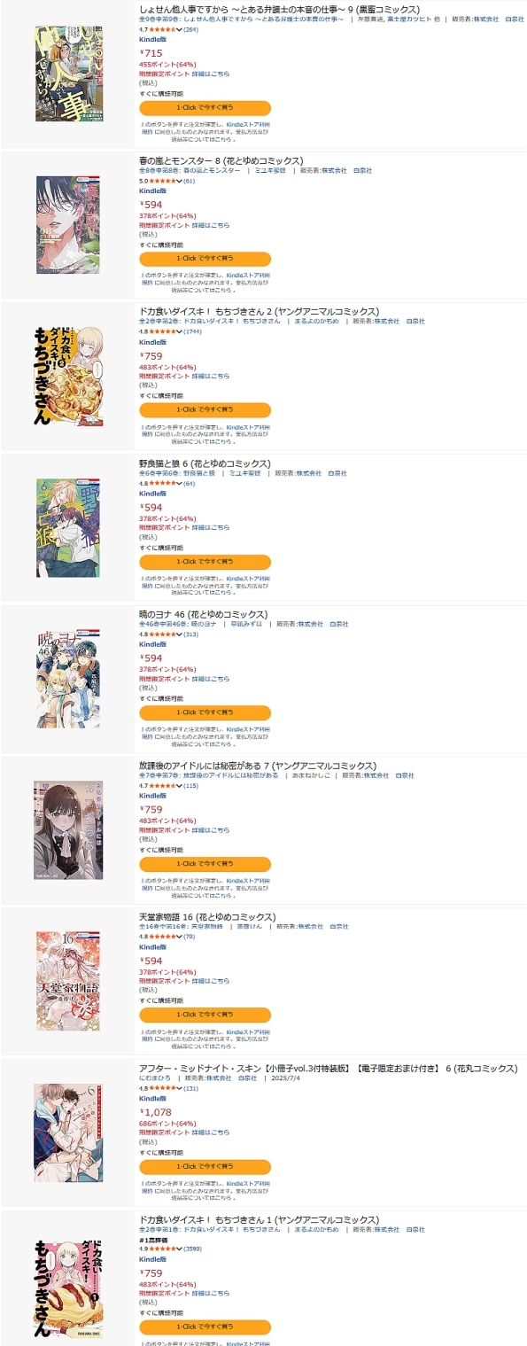Purchase 野良猫と狼 6 using 1-Click button
The width and height of the screenshot is (527, 1346).
(x=205, y=561)
